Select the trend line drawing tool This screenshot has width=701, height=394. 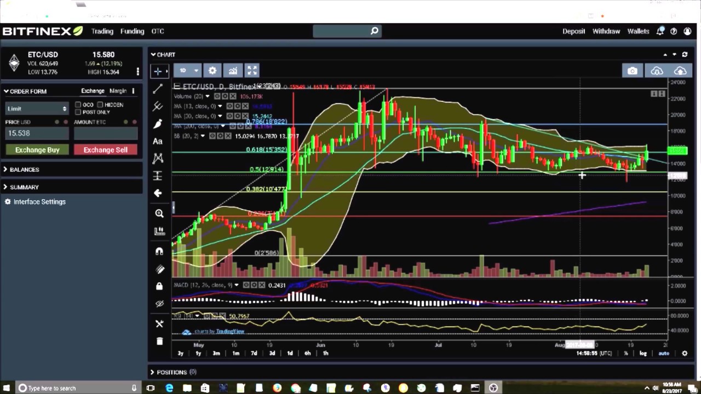click(x=158, y=89)
